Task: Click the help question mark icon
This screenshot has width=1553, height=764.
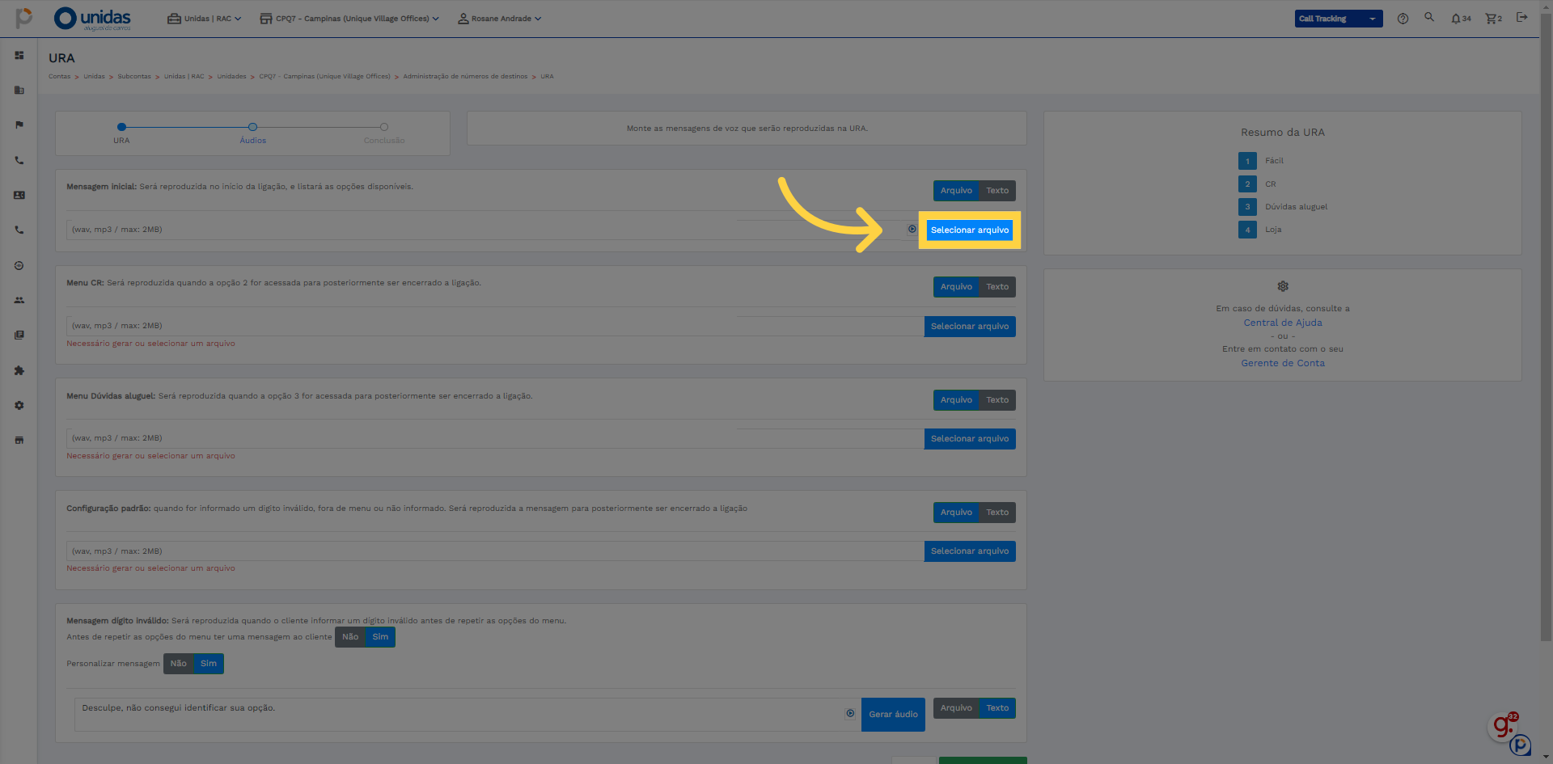Action: (1403, 19)
